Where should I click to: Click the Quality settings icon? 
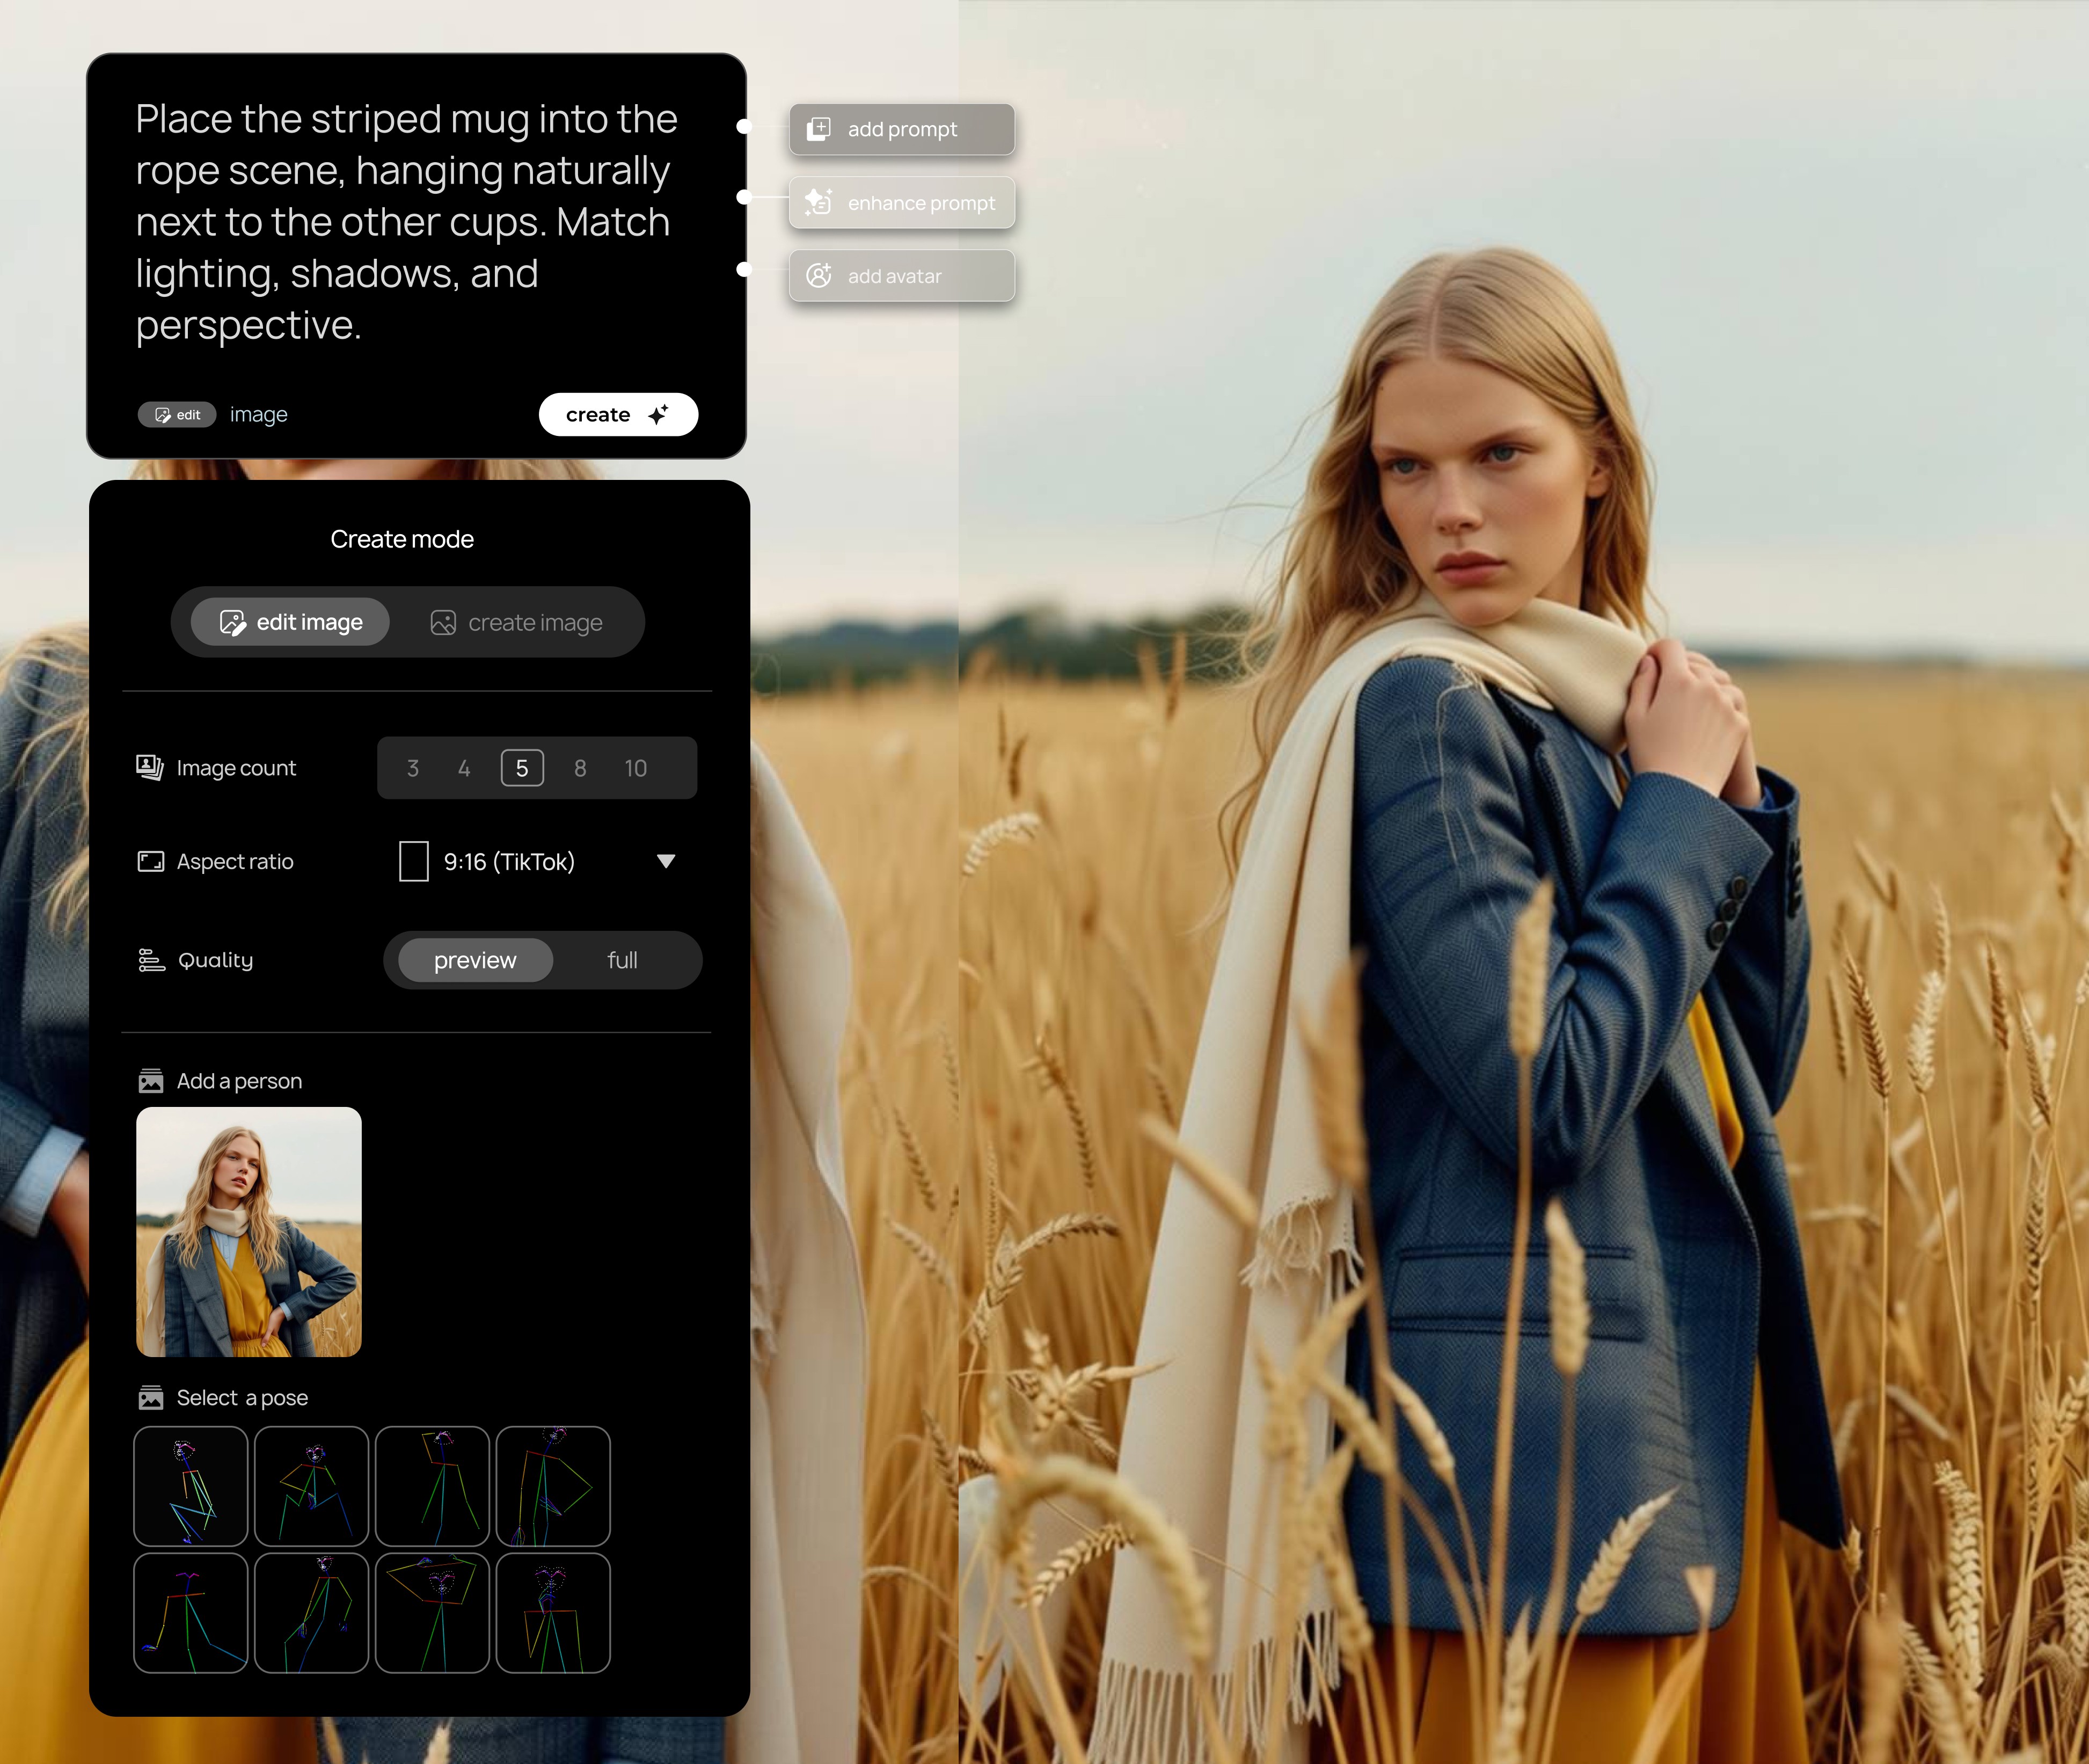tap(151, 960)
